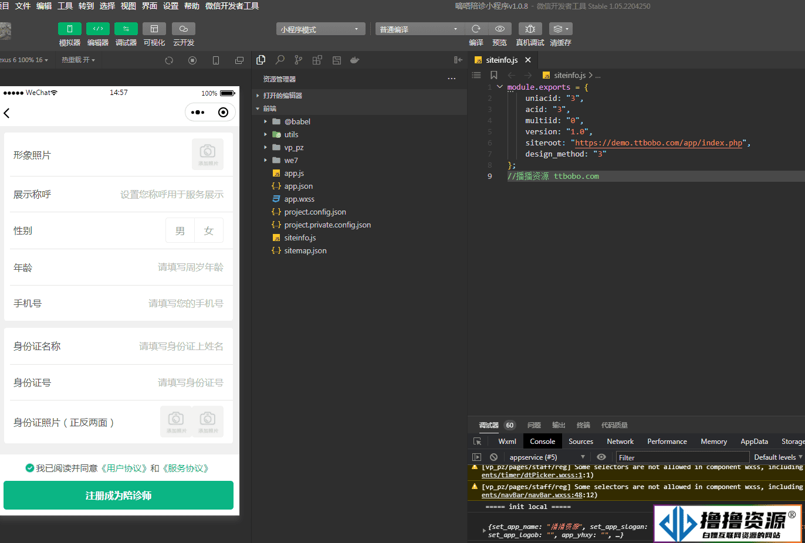Open the appservice context dropdown

click(x=547, y=457)
